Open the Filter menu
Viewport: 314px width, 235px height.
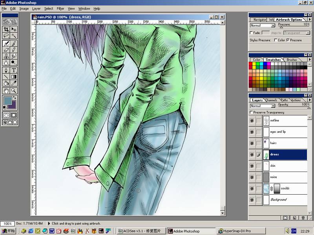coord(60,9)
